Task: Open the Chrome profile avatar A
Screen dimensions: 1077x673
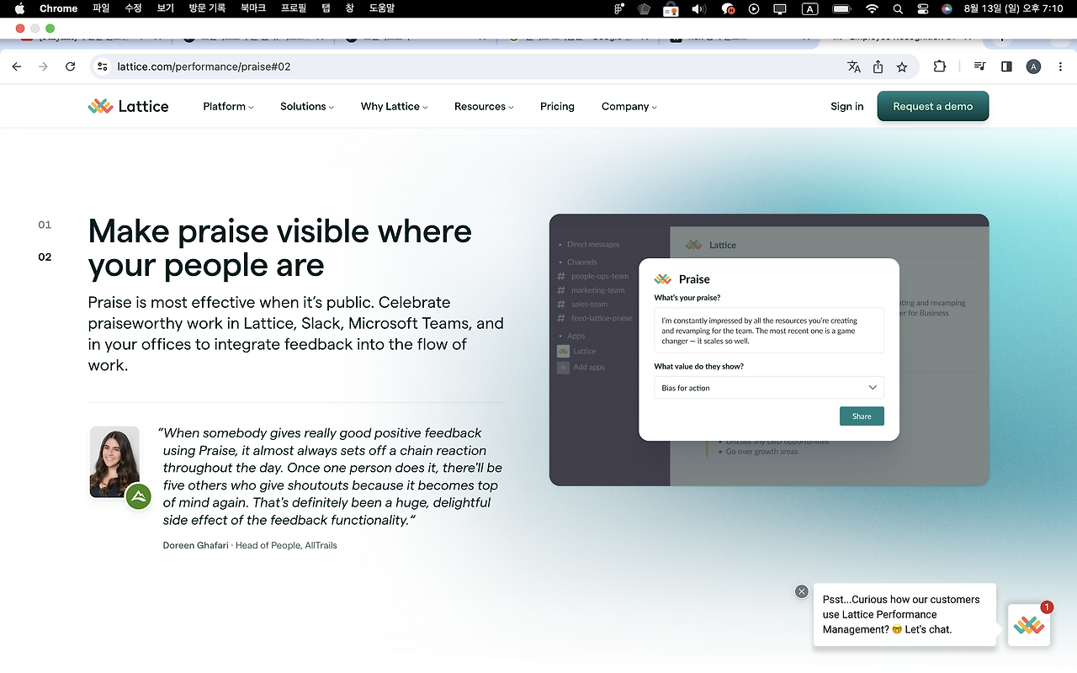Action: point(1033,66)
